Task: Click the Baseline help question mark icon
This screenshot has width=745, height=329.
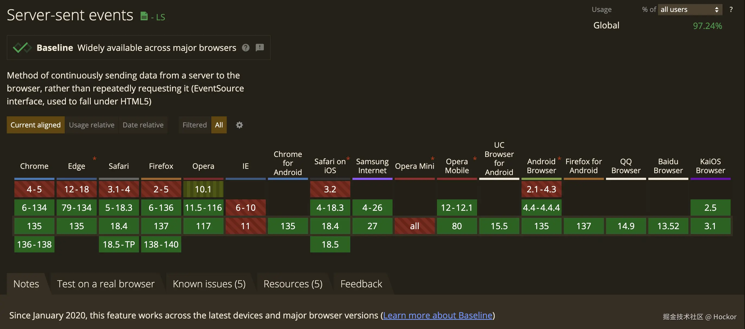Action: point(245,48)
